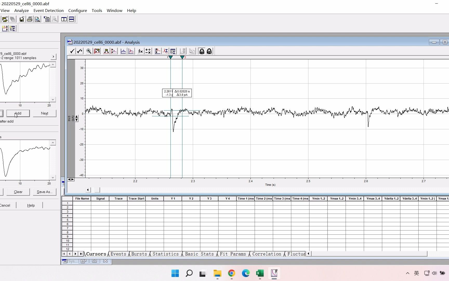Click the Add button in left panel
Viewport: 449px width, 281px height.
[x=18, y=113]
